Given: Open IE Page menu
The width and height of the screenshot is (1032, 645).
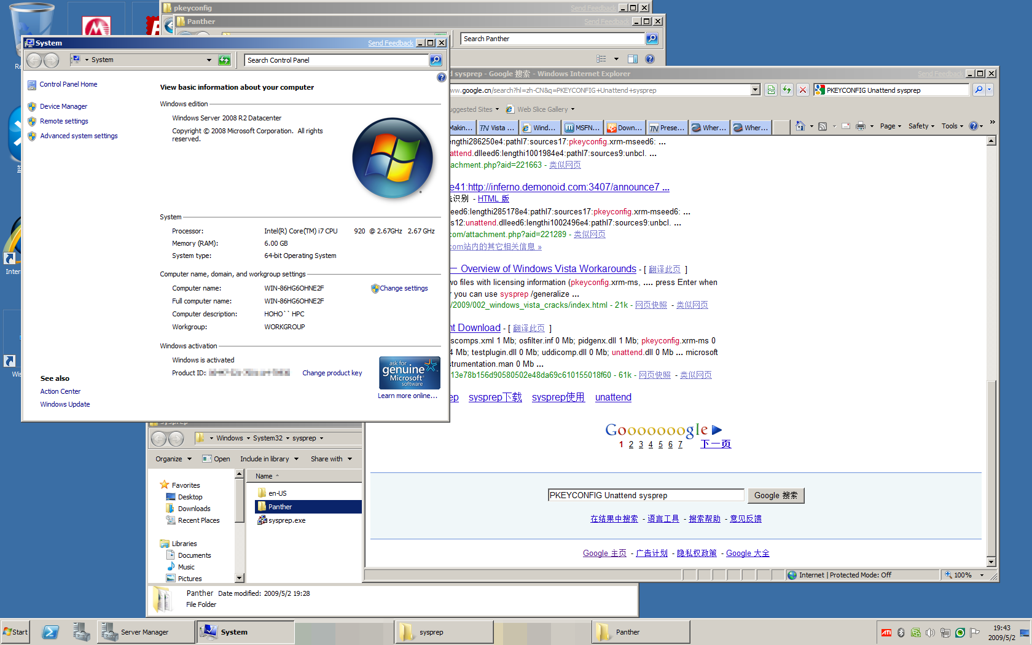Looking at the screenshot, I should [x=891, y=126].
